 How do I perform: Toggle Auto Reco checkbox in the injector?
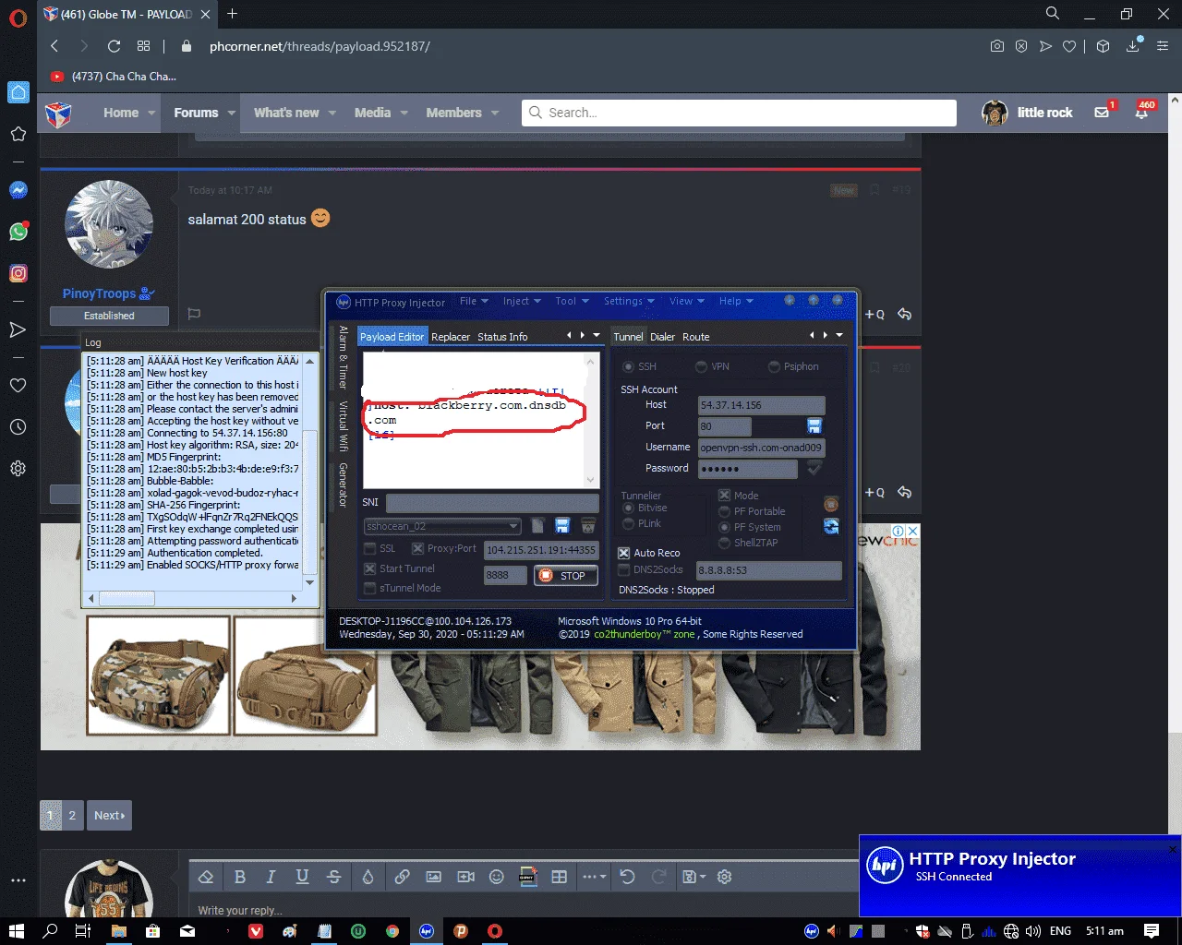[623, 553]
